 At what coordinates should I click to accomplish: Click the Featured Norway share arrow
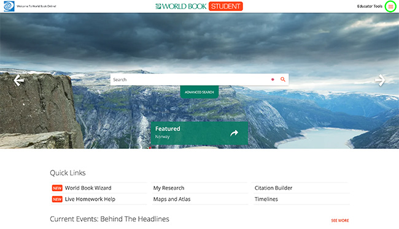point(234,133)
